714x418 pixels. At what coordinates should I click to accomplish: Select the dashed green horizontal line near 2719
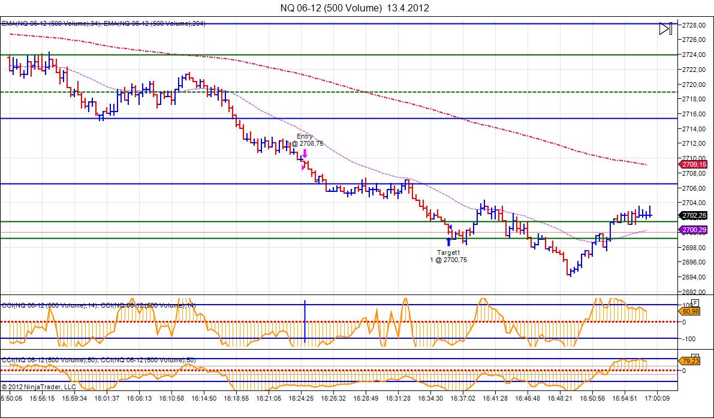(x=339, y=92)
